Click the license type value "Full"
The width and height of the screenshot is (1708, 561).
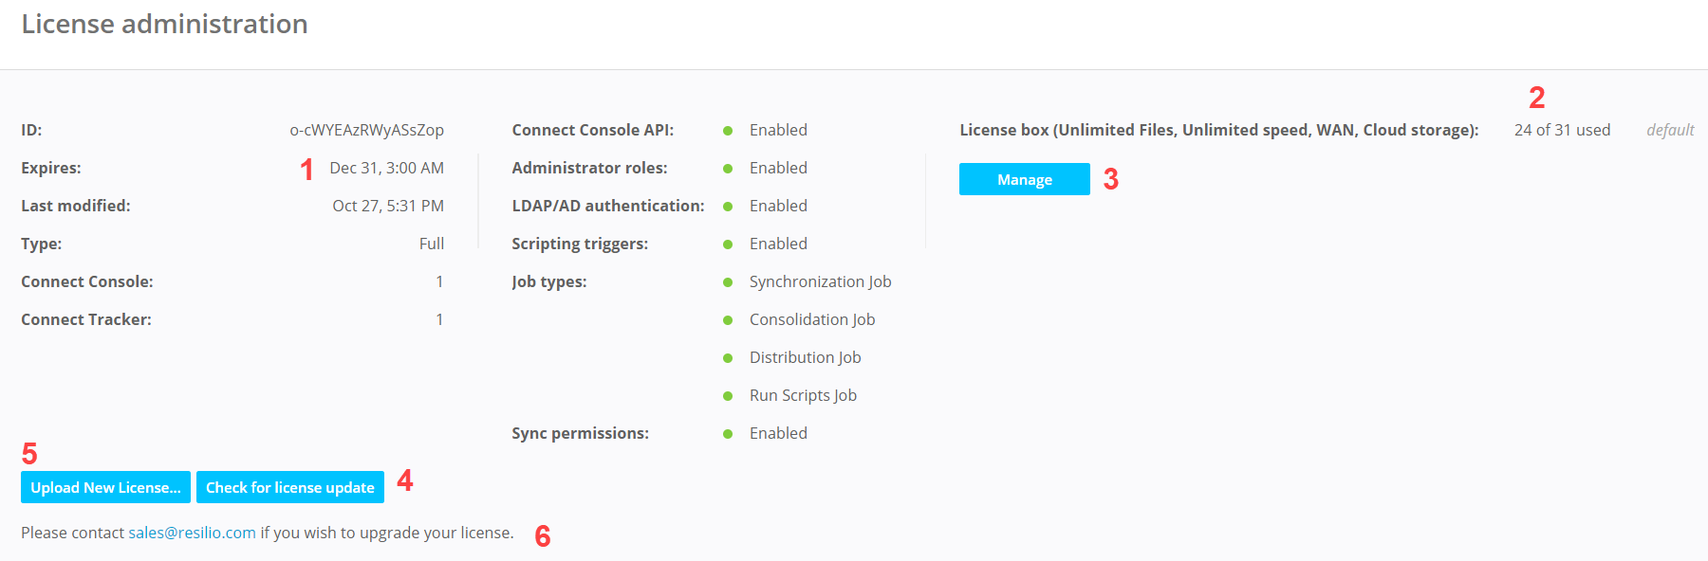pos(431,244)
